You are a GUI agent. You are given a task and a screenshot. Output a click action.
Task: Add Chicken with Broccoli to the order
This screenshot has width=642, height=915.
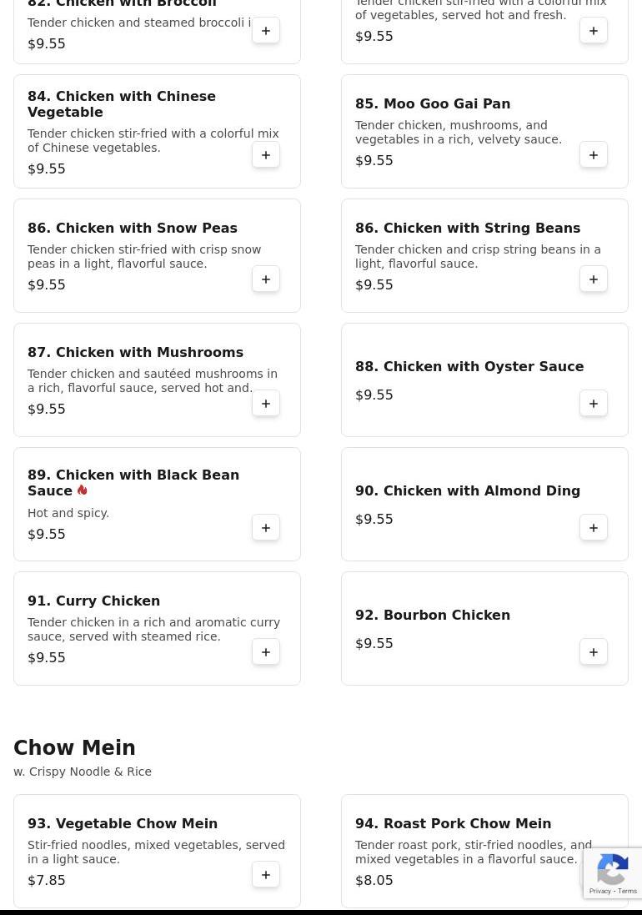point(266,31)
